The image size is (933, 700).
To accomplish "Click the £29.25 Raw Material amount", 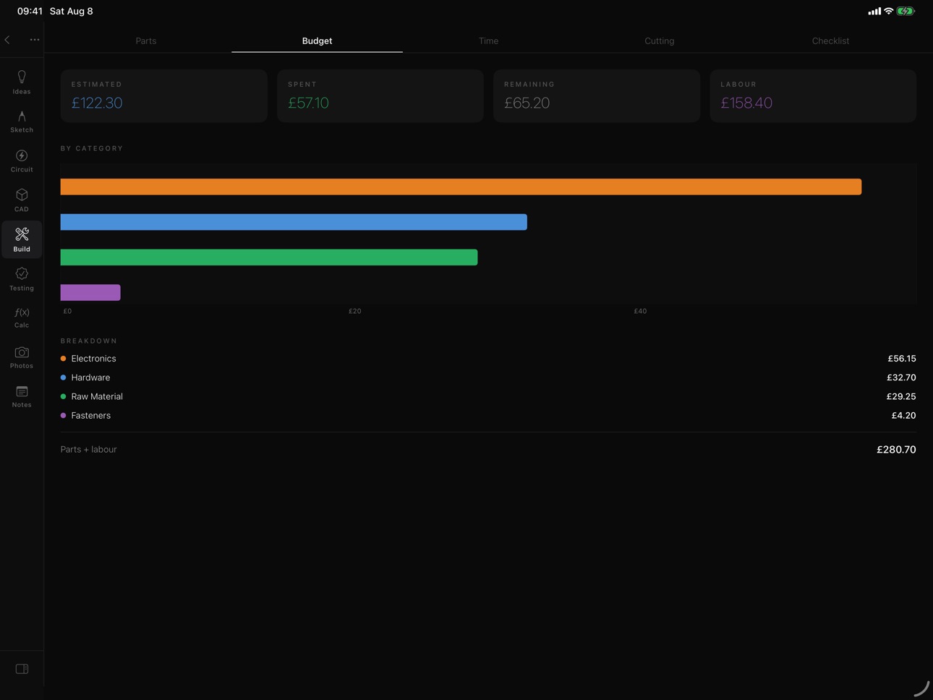I will click(x=901, y=396).
